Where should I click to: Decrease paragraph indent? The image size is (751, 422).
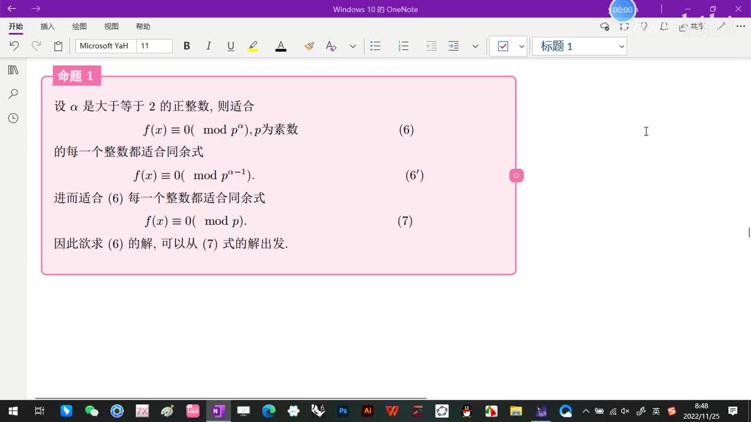click(x=431, y=46)
